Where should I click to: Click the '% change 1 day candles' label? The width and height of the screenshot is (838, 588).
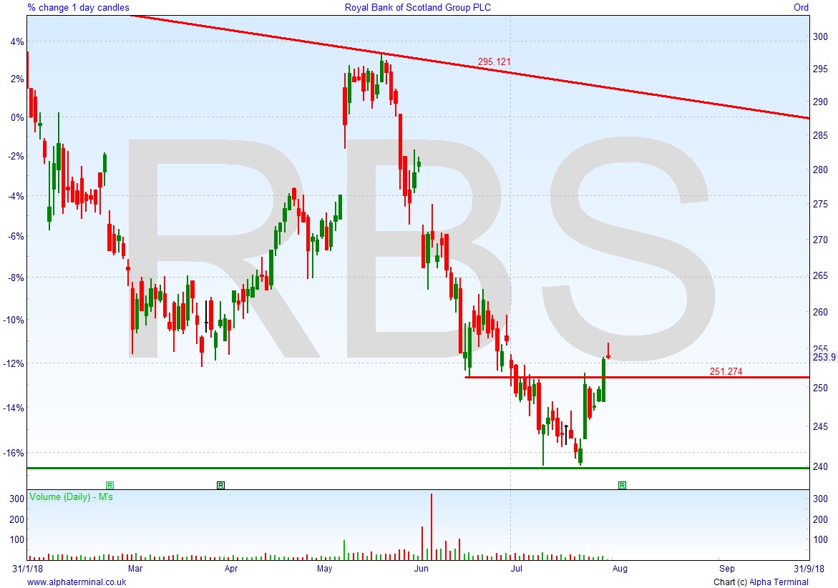(x=79, y=7)
